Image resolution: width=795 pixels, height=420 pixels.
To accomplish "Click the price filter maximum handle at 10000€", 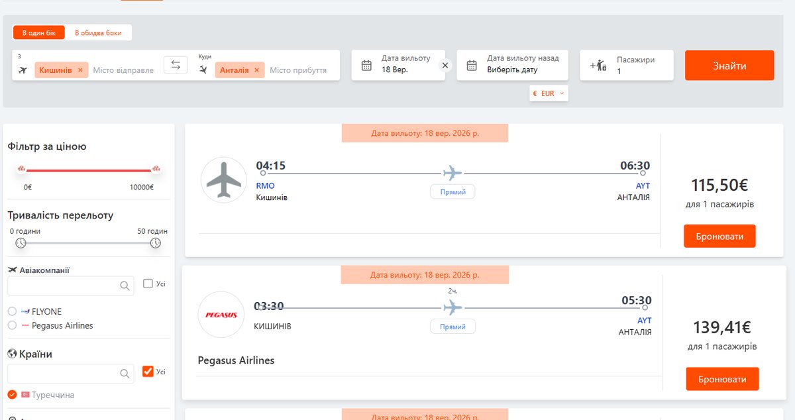I will point(156,170).
